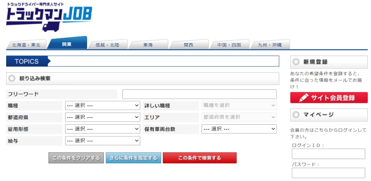Go to the 九州・沖縄 tab
371x181 pixels.
click(270, 45)
